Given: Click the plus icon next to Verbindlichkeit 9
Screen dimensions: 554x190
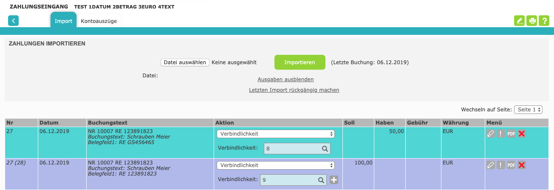Looking at the screenshot, I should [x=334, y=180].
